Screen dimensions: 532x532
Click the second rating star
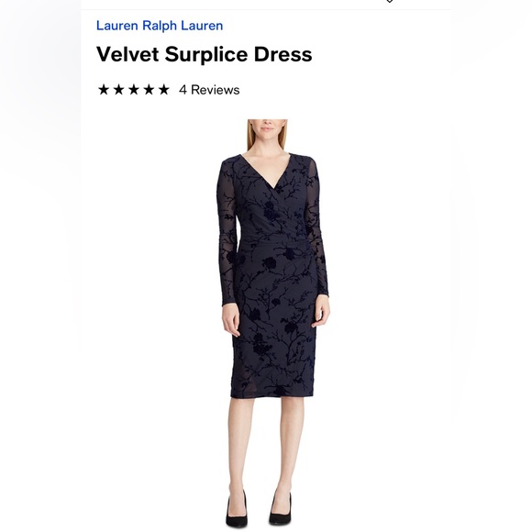click(x=118, y=90)
